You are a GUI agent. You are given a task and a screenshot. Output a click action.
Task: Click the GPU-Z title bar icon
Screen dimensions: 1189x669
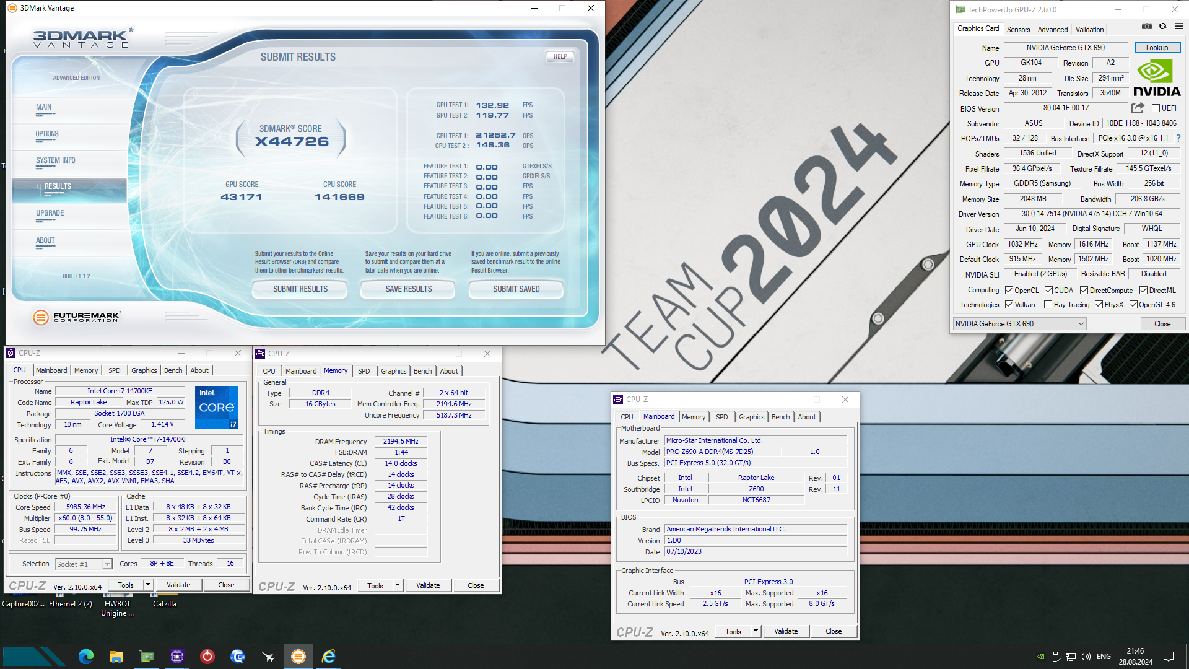point(960,9)
